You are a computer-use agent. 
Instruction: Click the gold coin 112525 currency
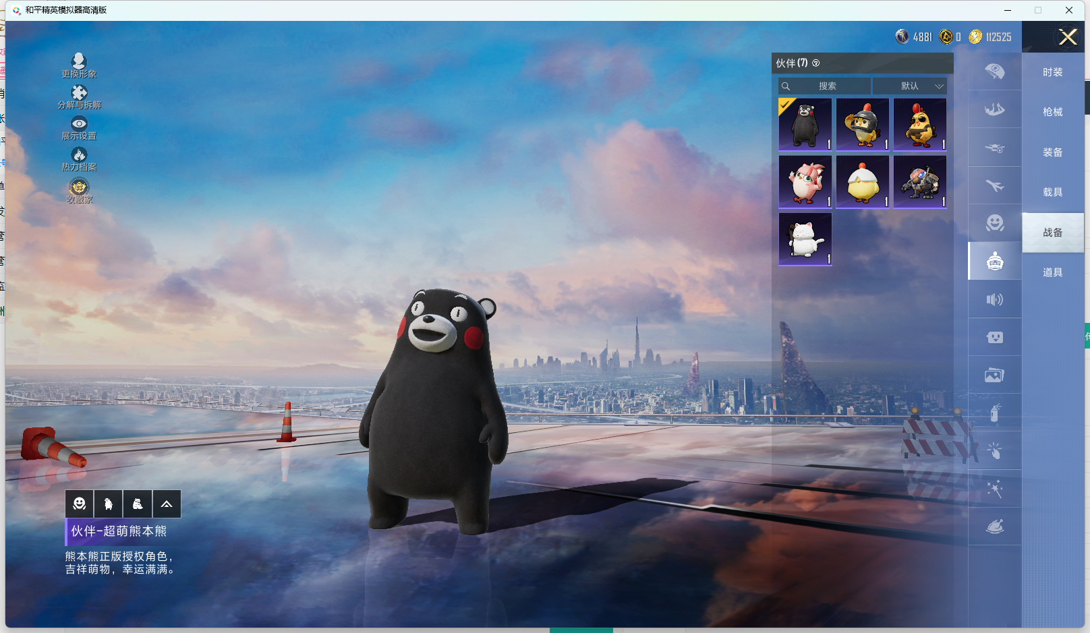(x=990, y=37)
